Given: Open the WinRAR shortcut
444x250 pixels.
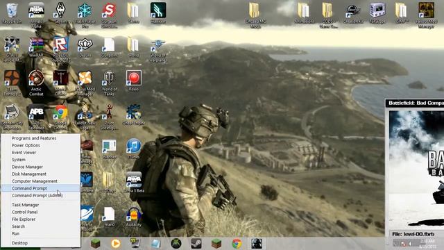Looking at the screenshot, I should [x=36, y=47].
